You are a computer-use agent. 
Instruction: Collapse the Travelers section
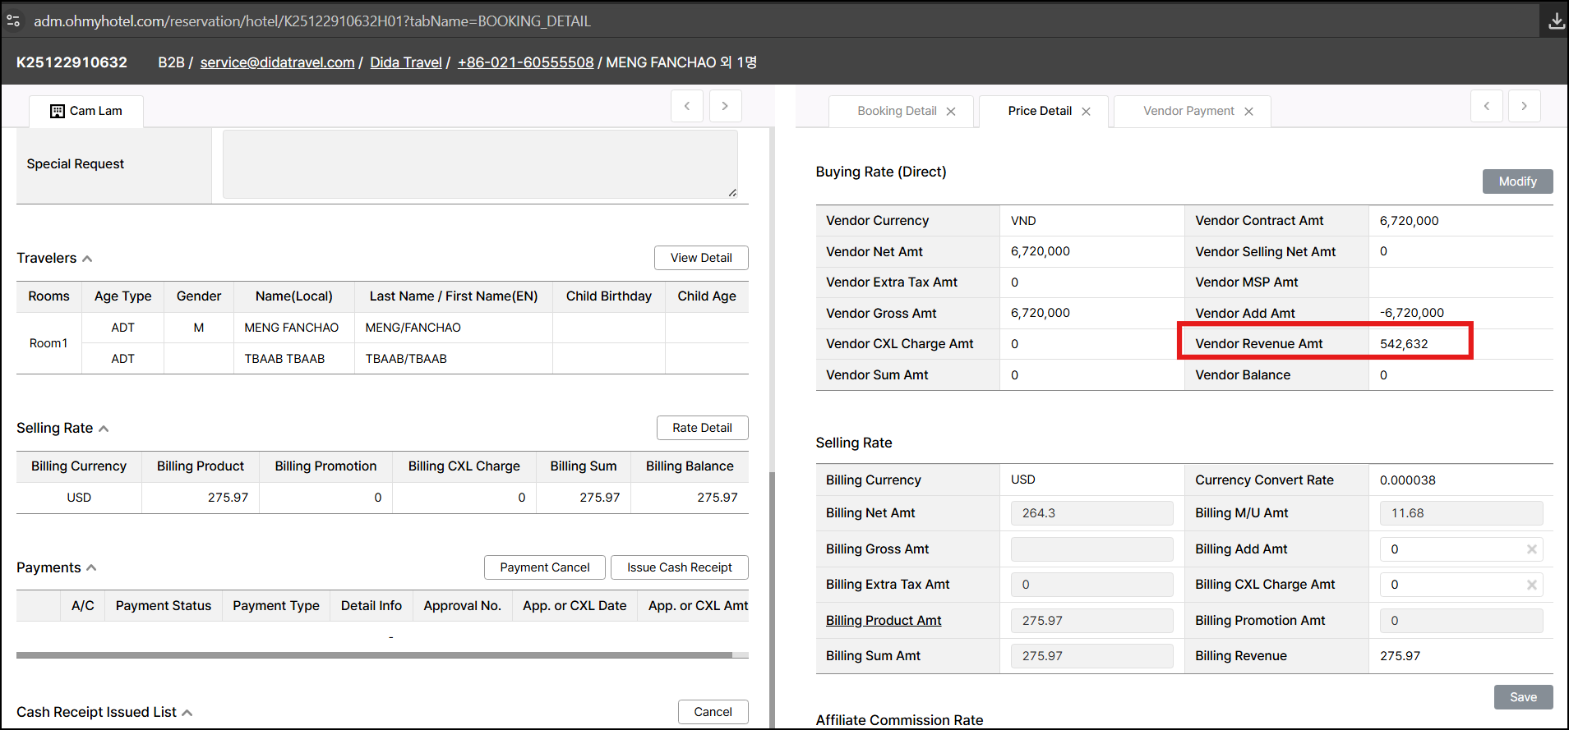[x=87, y=259]
